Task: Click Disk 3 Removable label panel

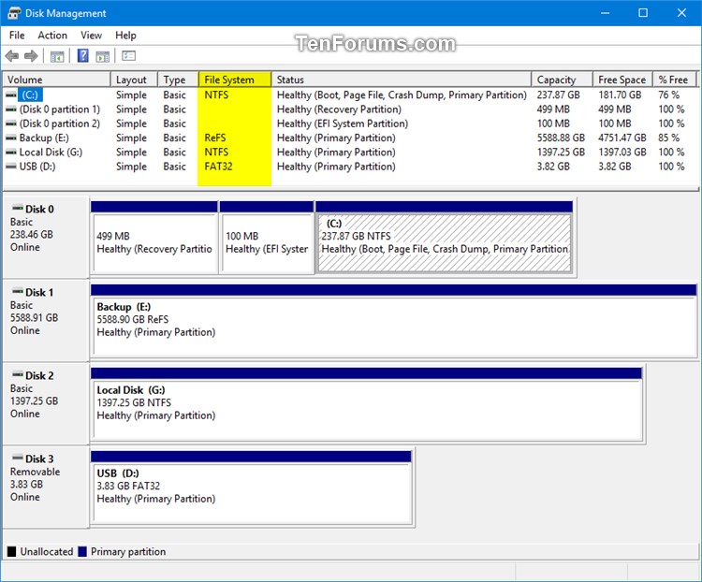Action: 46,487
